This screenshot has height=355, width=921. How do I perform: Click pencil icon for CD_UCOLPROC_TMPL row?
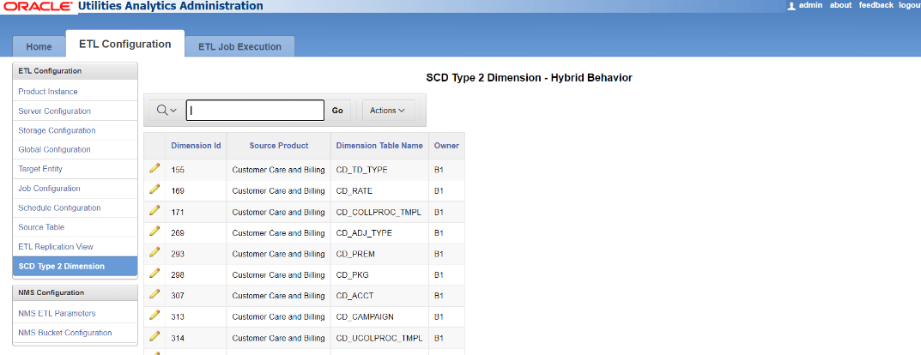tap(155, 337)
